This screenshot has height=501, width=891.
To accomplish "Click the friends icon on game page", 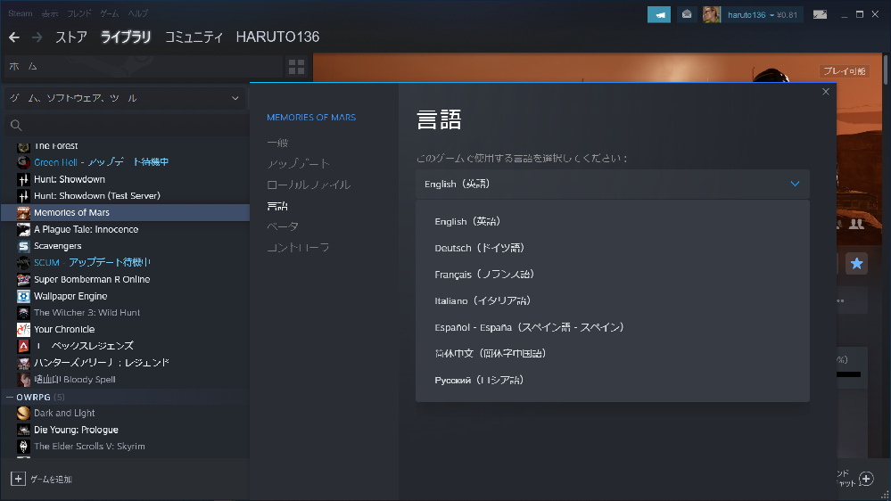I will pyautogui.click(x=856, y=224).
